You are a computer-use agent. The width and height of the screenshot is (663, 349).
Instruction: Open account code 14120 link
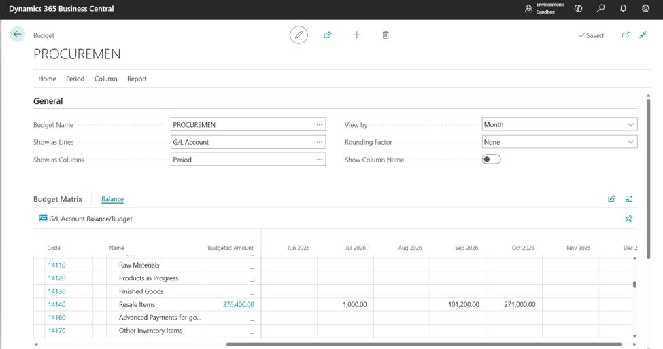click(x=56, y=278)
